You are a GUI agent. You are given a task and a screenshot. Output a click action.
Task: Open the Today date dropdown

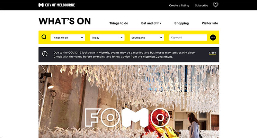(x=107, y=38)
